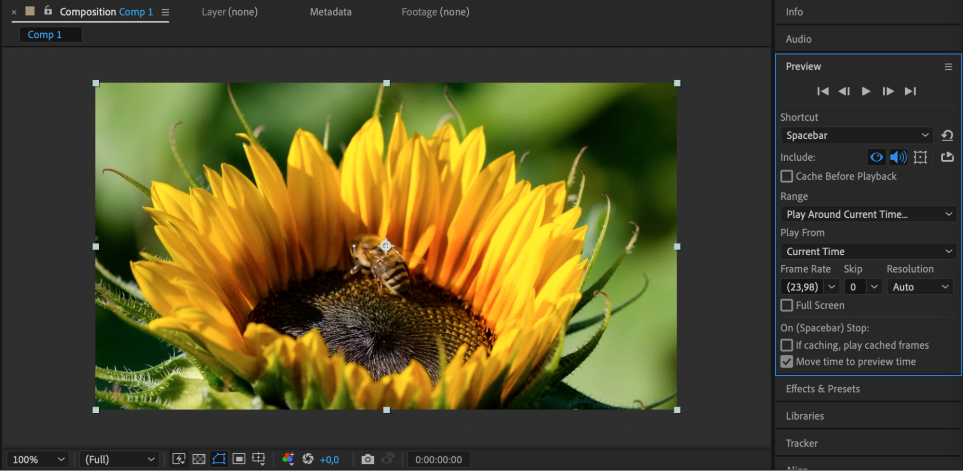Uncheck Move time to preview time
This screenshot has width=963, height=471.
pos(787,362)
